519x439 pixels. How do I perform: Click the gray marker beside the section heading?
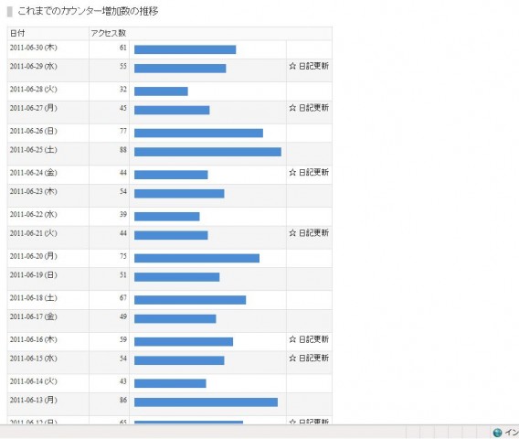click(10, 12)
